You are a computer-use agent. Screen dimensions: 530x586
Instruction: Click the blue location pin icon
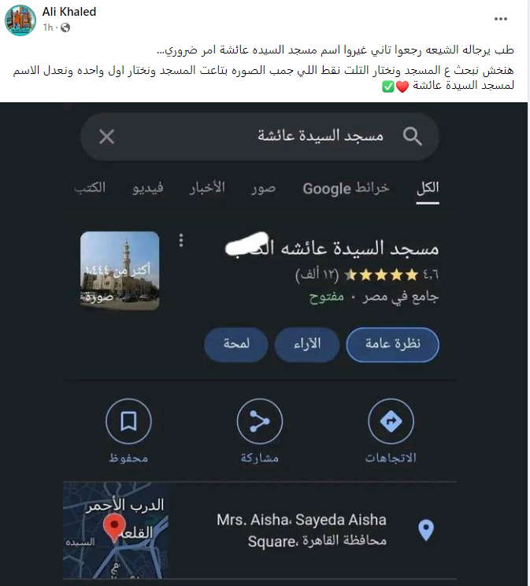(x=426, y=529)
